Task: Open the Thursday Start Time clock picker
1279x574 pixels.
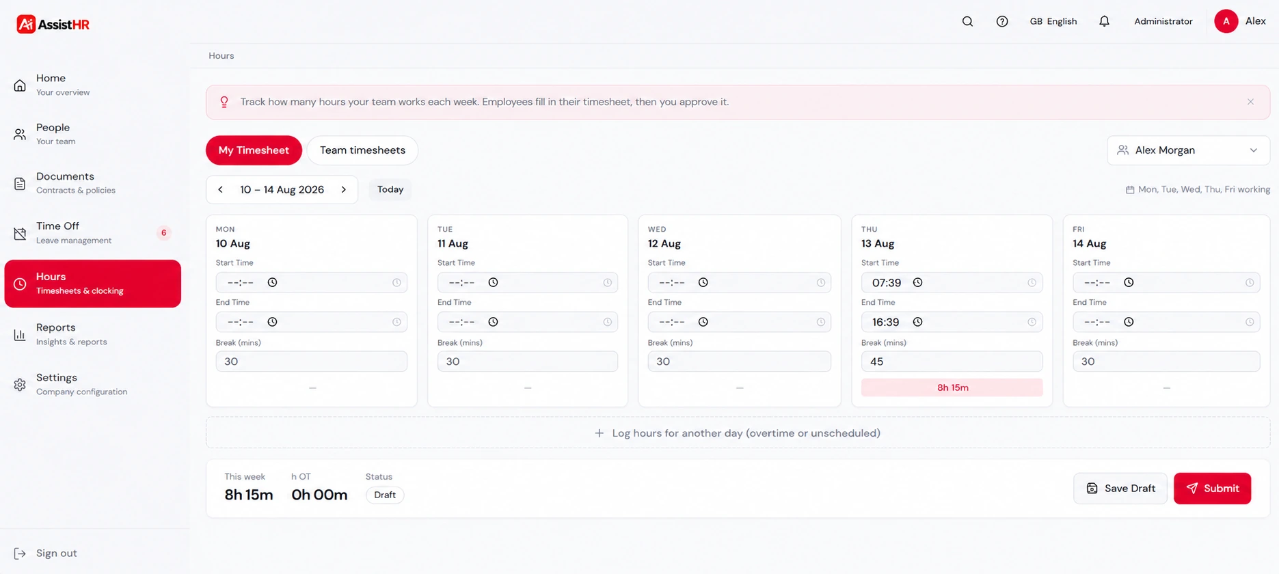Action: [x=917, y=282]
